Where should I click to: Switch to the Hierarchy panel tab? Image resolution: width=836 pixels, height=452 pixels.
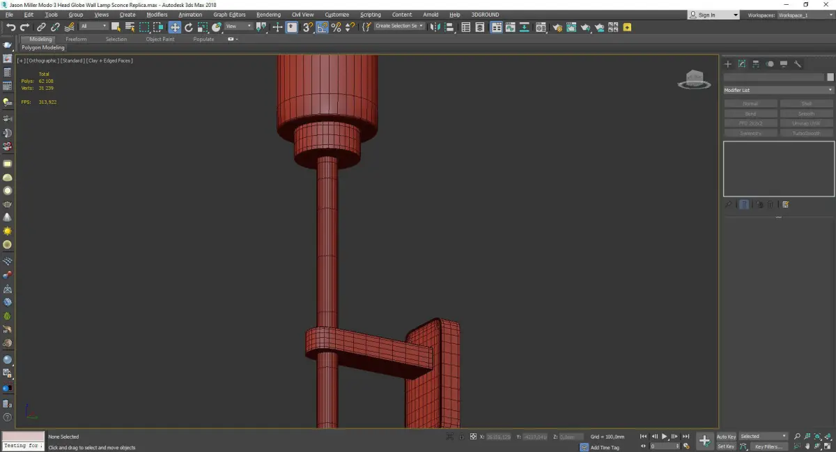pyautogui.click(x=756, y=64)
